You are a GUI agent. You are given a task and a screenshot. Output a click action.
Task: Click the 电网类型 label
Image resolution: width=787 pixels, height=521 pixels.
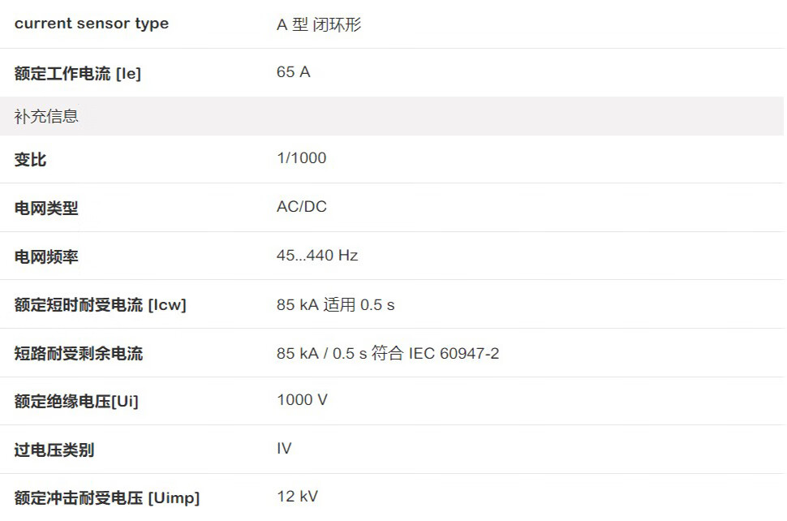click(x=46, y=208)
